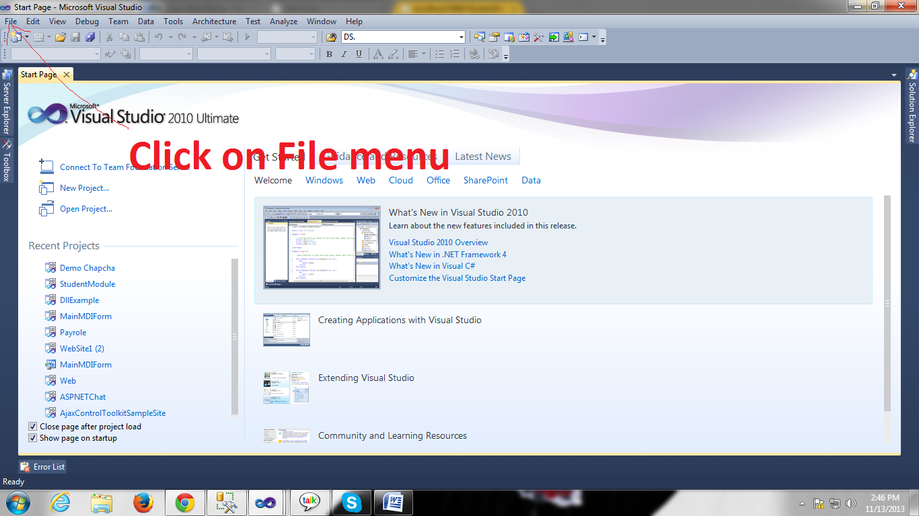Uncheck 'Close page after project load'
This screenshot has height=516, width=919.
click(x=32, y=426)
